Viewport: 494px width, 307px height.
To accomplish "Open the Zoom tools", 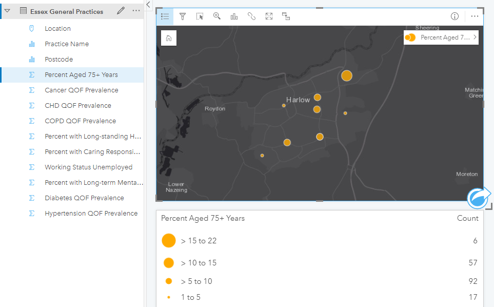I will pyautogui.click(x=217, y=16).
